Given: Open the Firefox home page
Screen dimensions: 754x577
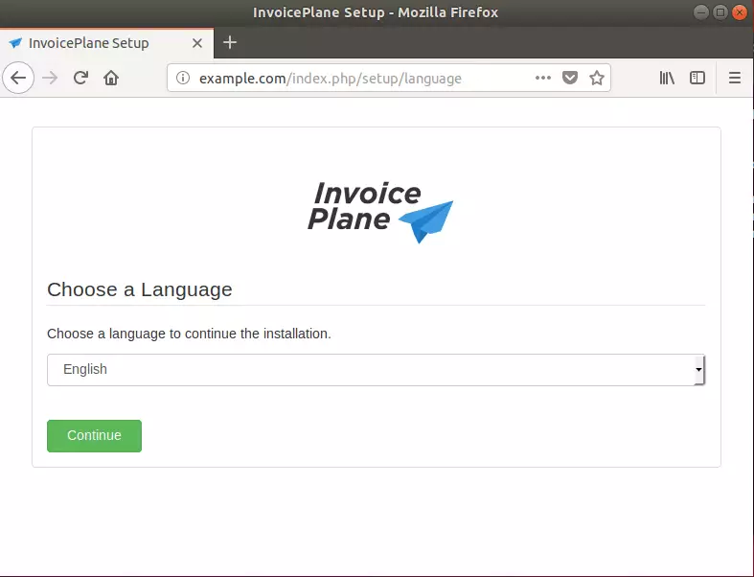Looking at the screenshot, I should [x=111, y=78].
